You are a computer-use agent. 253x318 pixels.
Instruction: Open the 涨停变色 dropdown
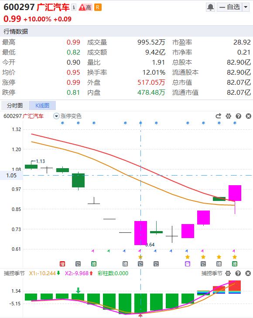pos(67,116)
